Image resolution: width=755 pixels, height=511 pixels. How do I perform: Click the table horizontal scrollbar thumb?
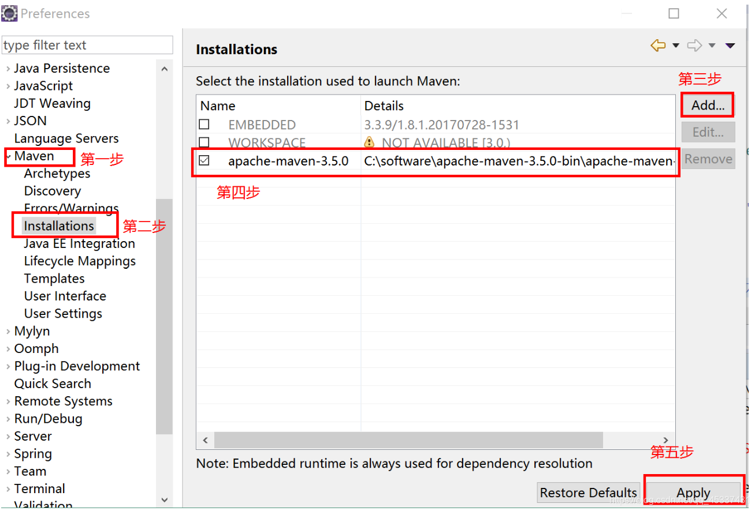(408, 441)
